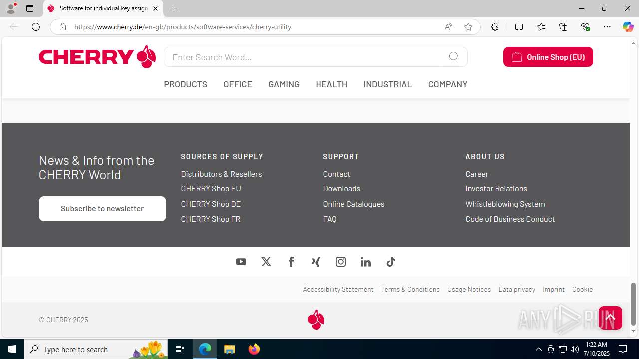Open the Downloads link

pos(341,188)
